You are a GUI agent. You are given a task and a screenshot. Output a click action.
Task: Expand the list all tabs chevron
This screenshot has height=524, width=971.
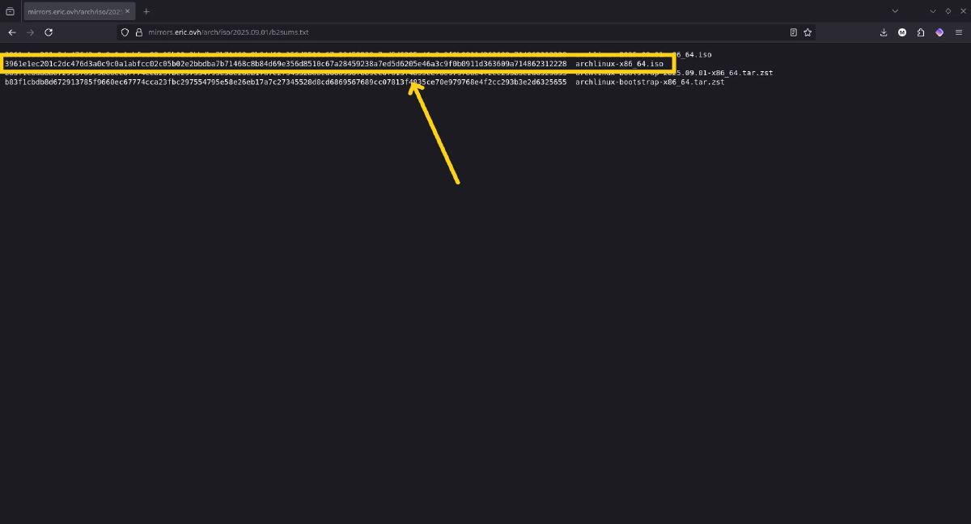[x=895, y=11]
